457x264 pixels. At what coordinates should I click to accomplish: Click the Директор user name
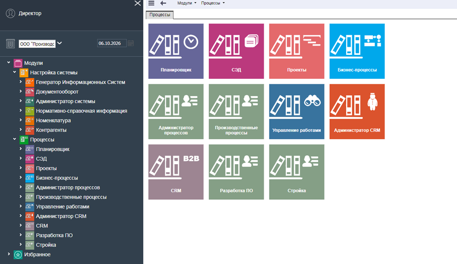[x=30, y=14]
